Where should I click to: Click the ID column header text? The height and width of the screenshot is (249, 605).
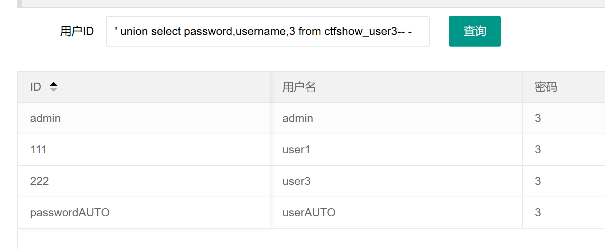[x=36, y=87]
